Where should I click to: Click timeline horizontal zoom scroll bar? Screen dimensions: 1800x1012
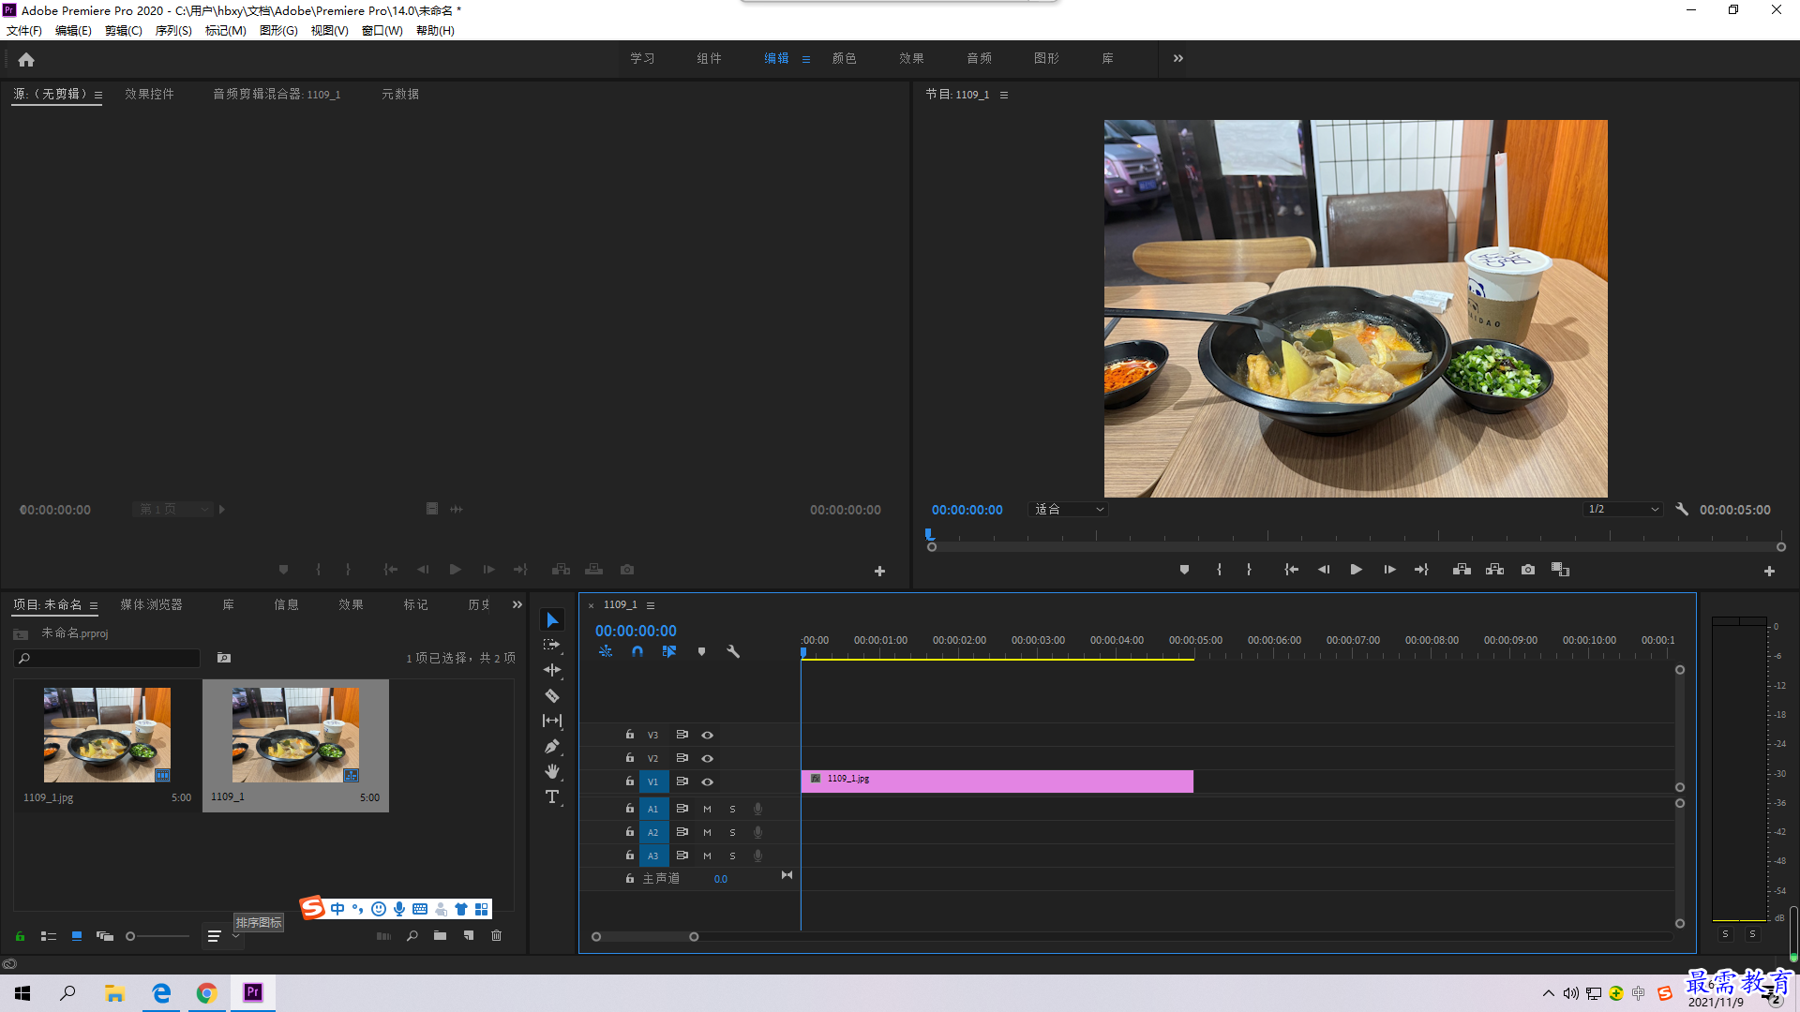645,937
